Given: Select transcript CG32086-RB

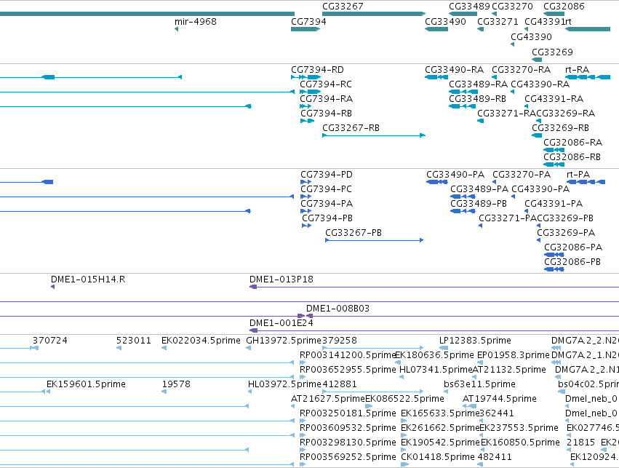Looking at the screenshot, I should click(572, 157).
